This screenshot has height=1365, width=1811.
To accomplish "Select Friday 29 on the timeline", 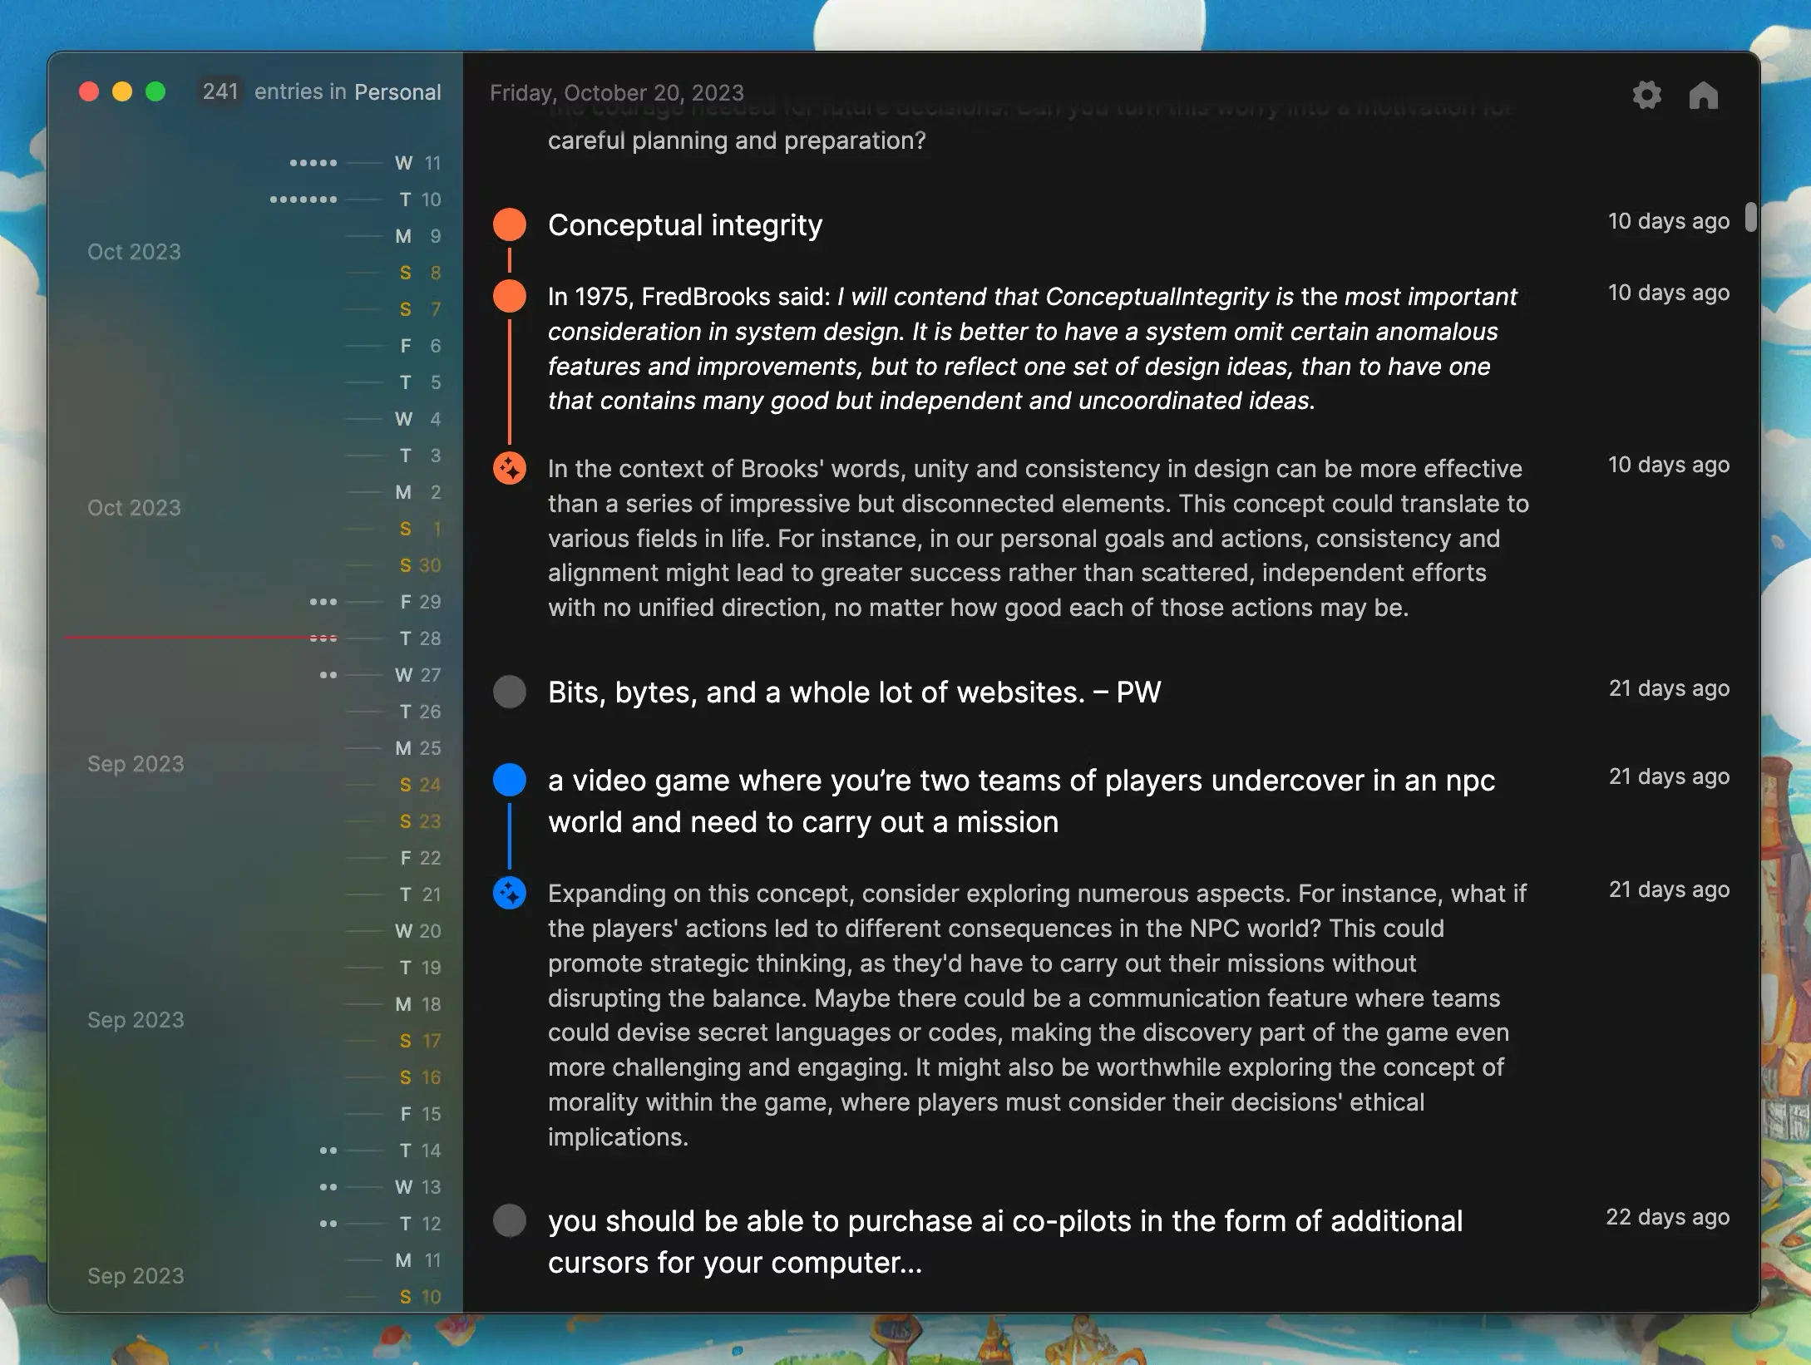I will pyautogui.click(x=419, y=602).
